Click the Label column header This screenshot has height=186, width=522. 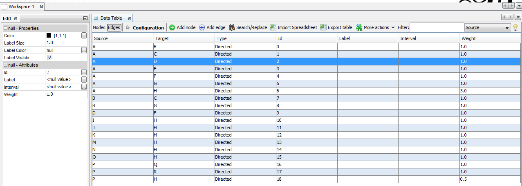point(368,38)
